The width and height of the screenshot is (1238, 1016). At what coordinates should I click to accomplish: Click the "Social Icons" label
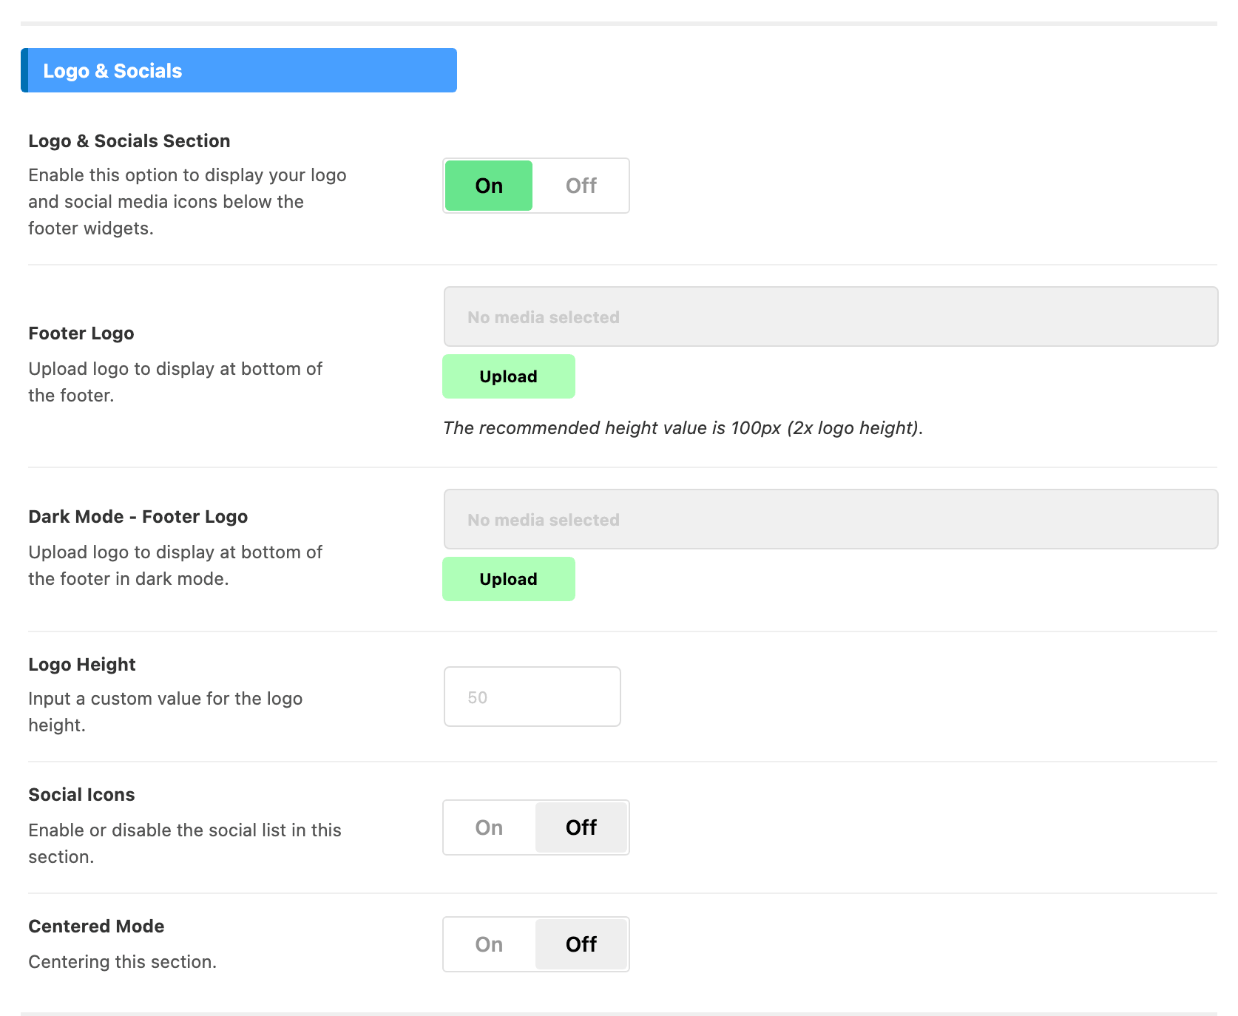tap(82, 795)
